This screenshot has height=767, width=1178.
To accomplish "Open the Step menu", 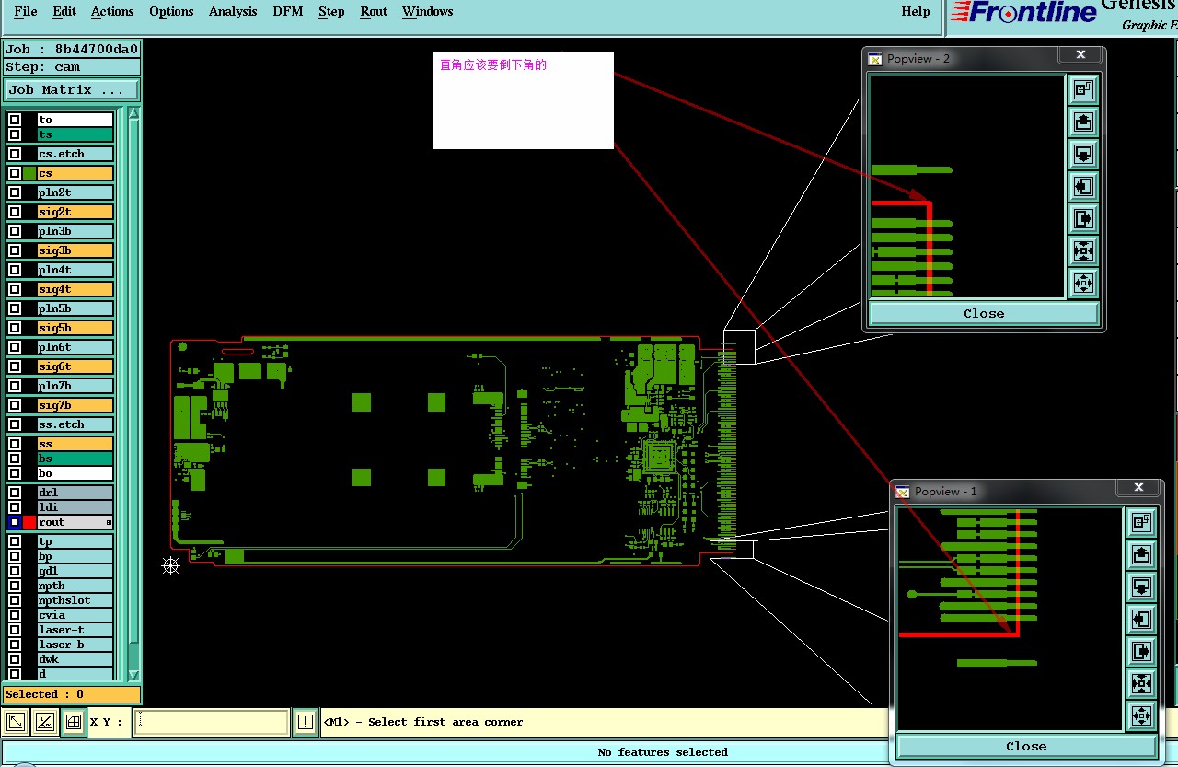I will 331,11.
